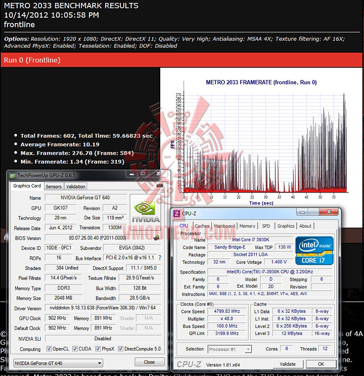Click the GPU name field NVIDIA GeForce GT 640
The image size is (364, 376).
(85, 198)
